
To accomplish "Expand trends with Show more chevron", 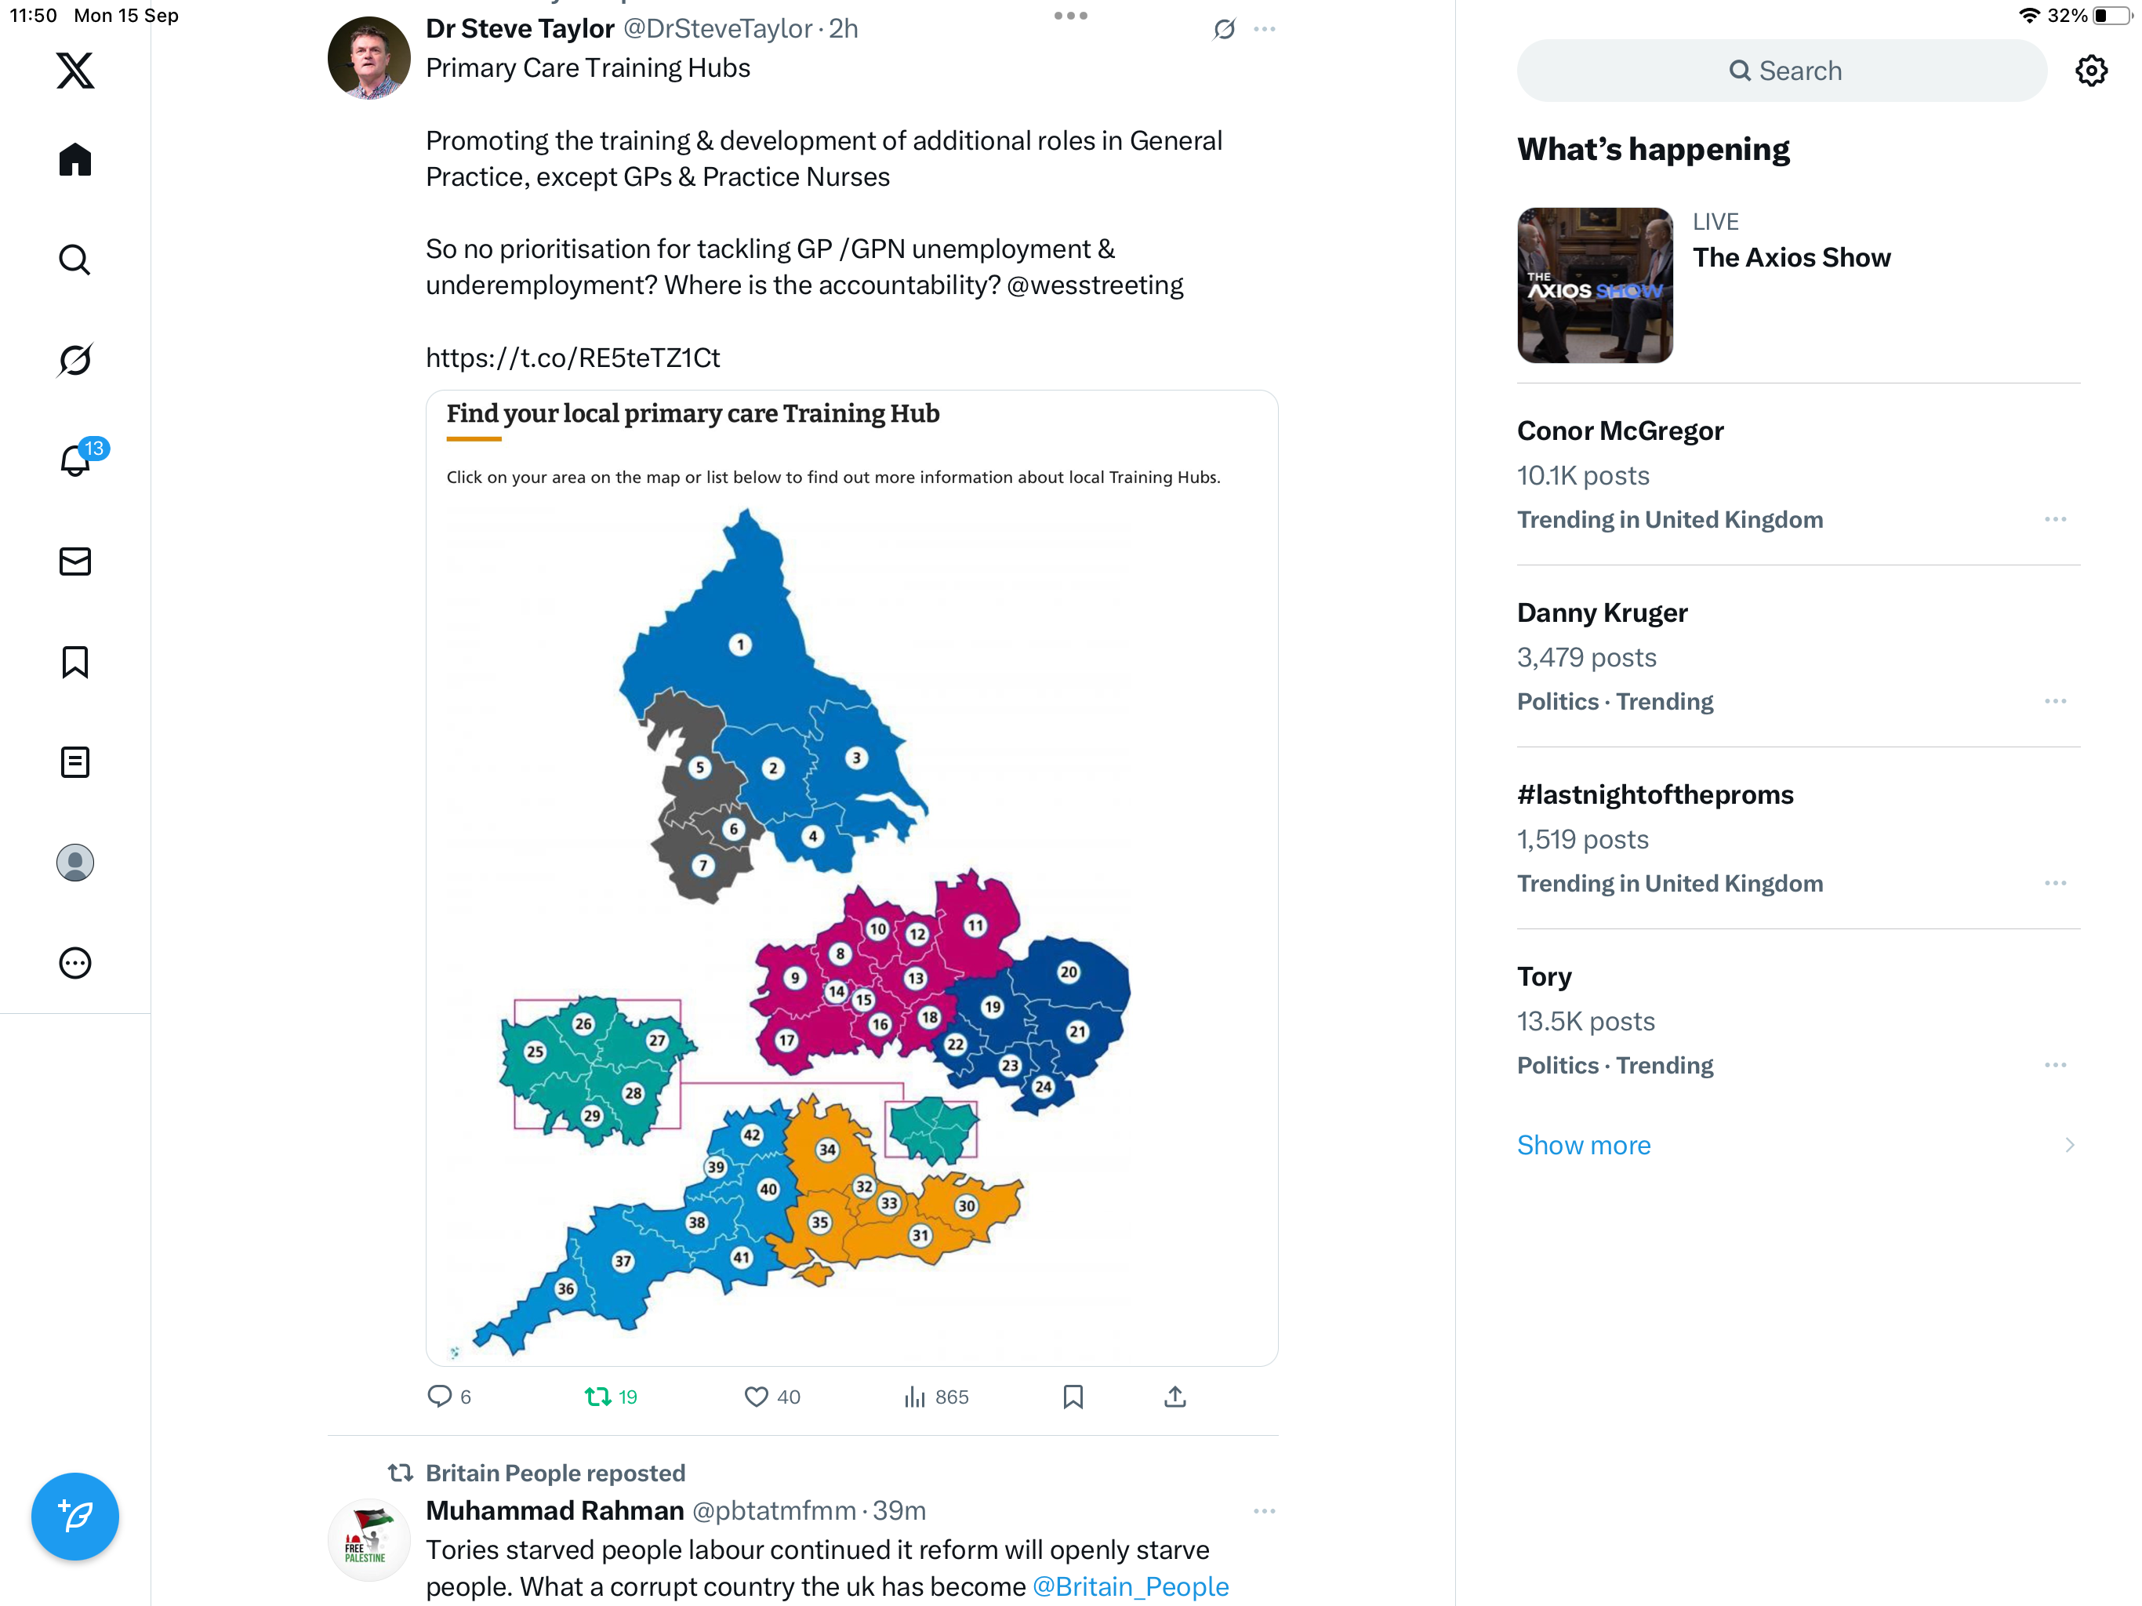I will (2068, 1145).
